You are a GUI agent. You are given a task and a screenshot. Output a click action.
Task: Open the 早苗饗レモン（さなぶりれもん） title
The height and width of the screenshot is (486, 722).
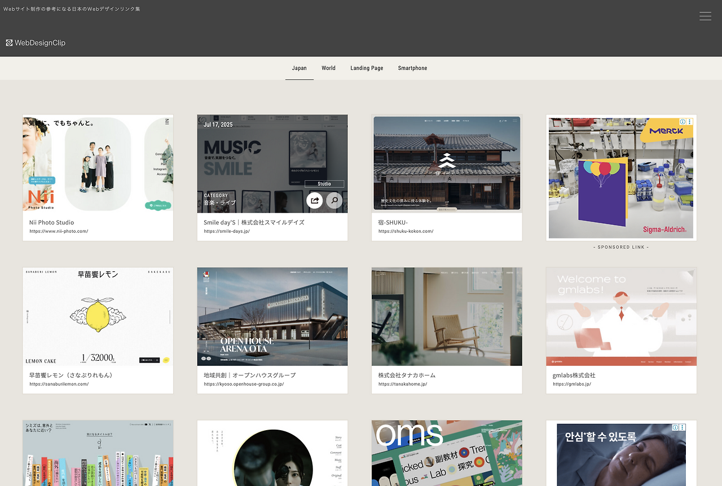click(72, 375)
